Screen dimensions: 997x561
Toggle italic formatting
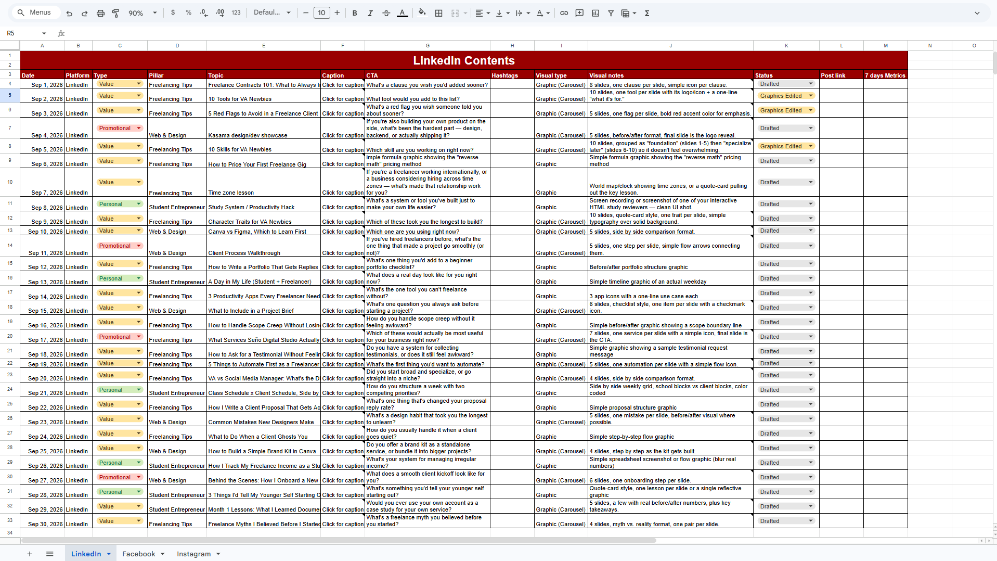tap(370, 13)
